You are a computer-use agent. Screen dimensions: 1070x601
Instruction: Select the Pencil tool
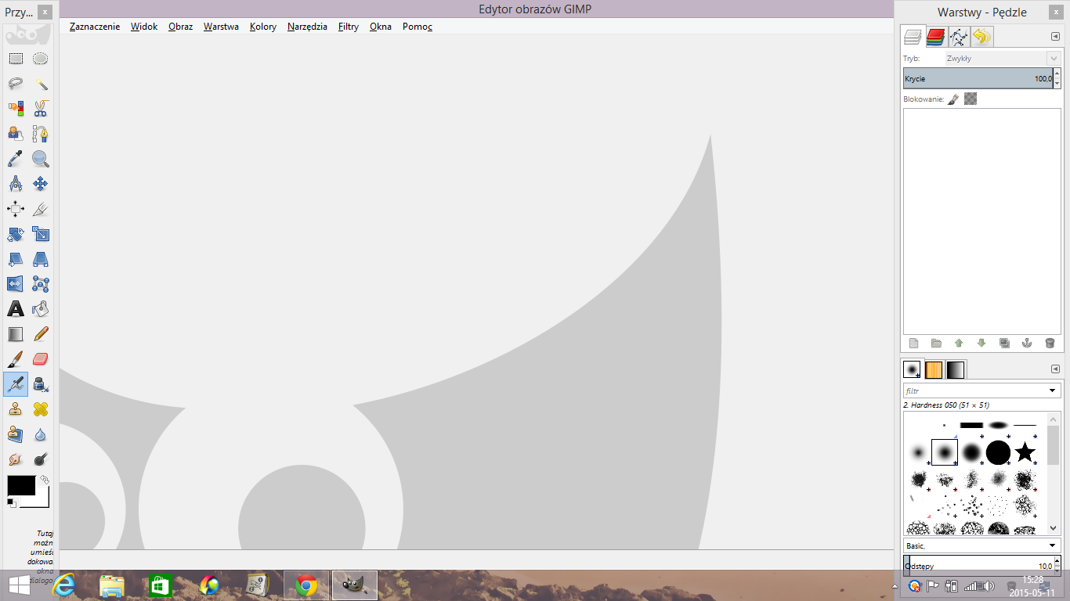(41, 334)
